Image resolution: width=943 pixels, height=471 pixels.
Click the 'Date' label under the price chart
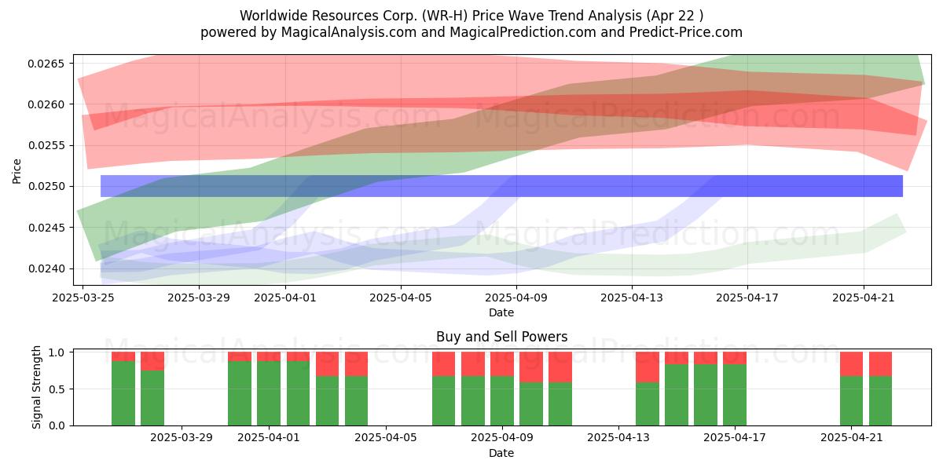coord(501,312)
